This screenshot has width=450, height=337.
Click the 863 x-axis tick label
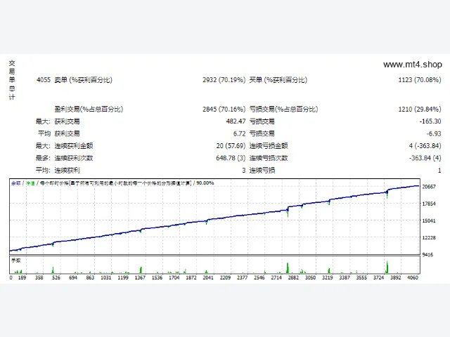pos(90,278)
